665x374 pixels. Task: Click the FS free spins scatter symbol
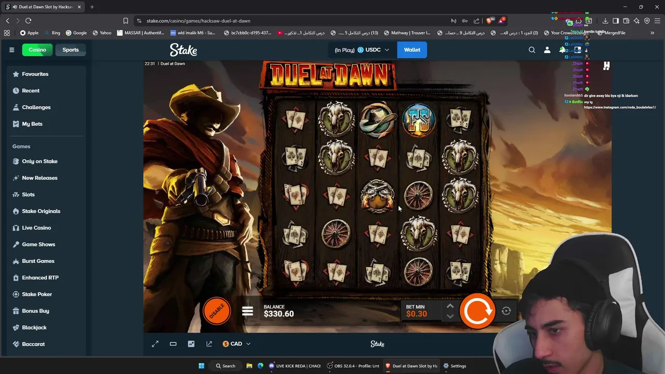tap(419, 119)
